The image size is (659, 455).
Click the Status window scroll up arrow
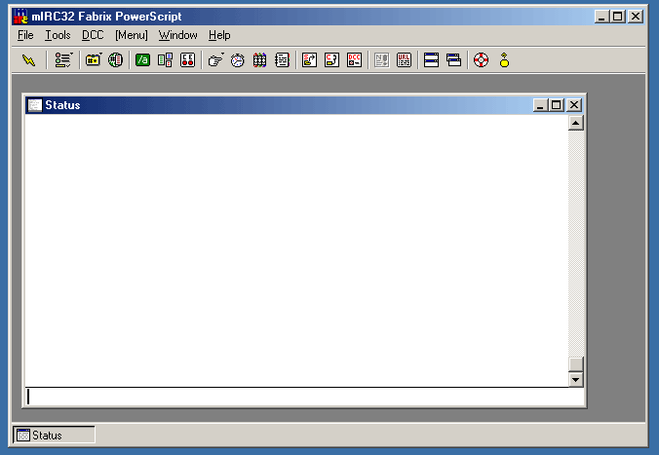pyautogui.click(x=575, y=123)
